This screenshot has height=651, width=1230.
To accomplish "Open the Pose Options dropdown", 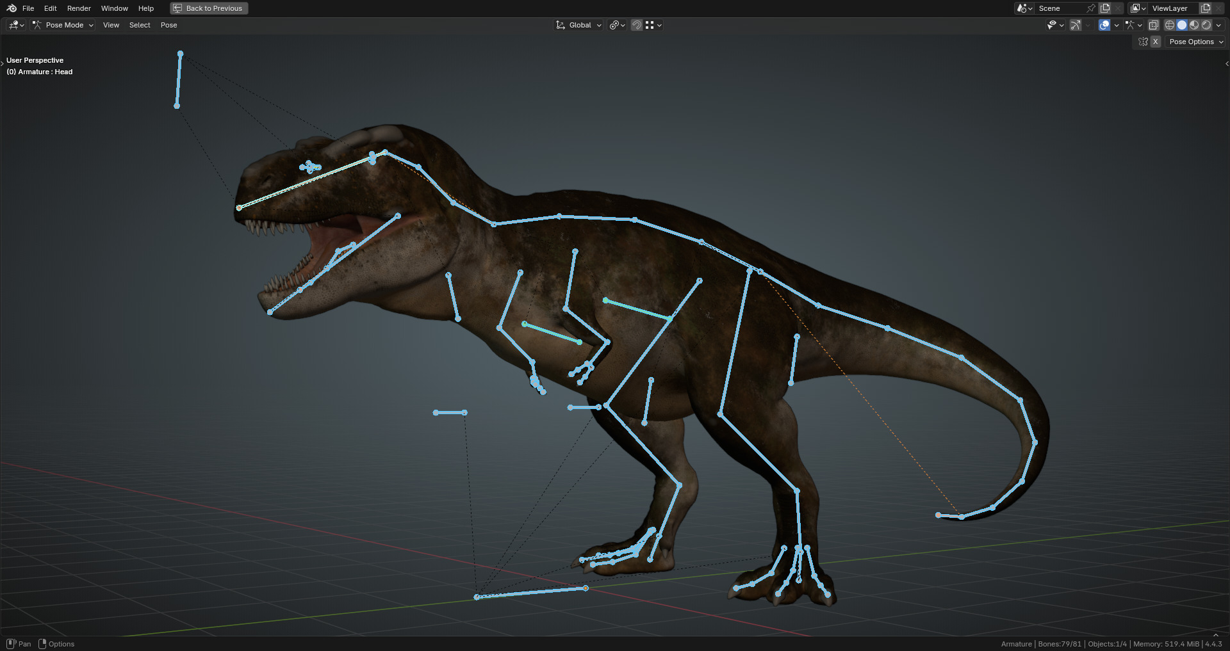I will [x=1195, y=42].
